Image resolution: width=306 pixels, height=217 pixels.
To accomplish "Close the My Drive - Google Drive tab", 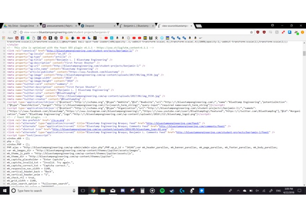I will 37,26.
